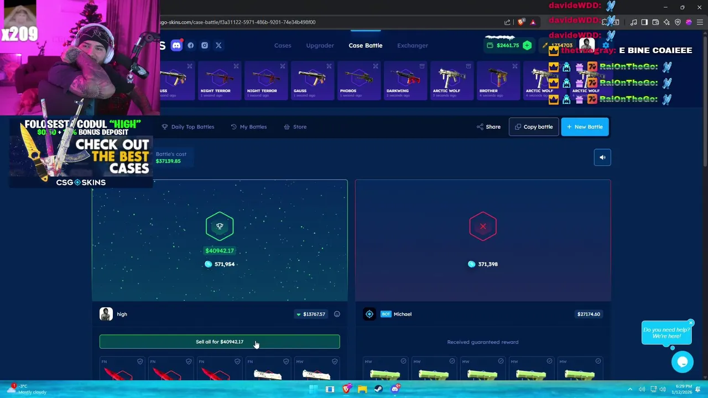
Task: Click Sell all for $40942.17
Action: pyautogui.click(x=220, y=342)
